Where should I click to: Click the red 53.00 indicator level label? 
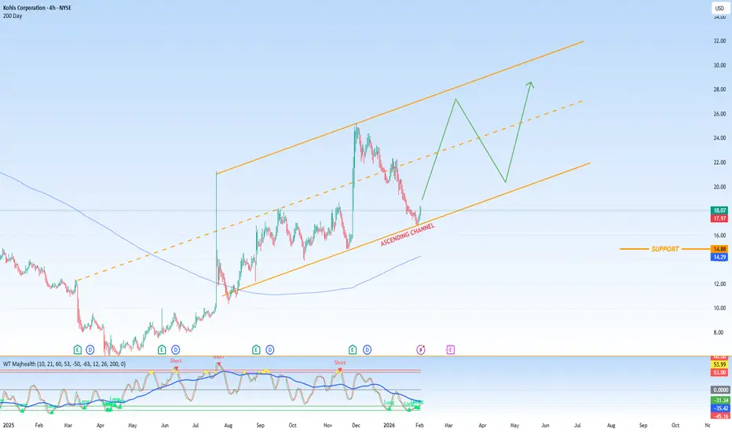click(x=719, y=372)
